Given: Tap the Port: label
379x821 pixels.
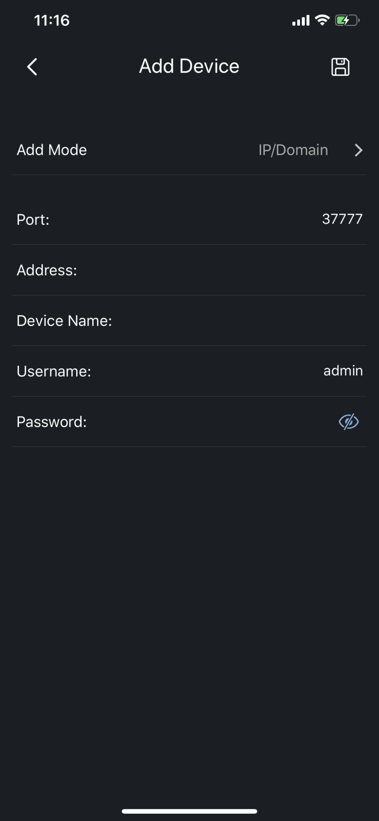Looking at the screenshot, I should click(x=33, y=220).
